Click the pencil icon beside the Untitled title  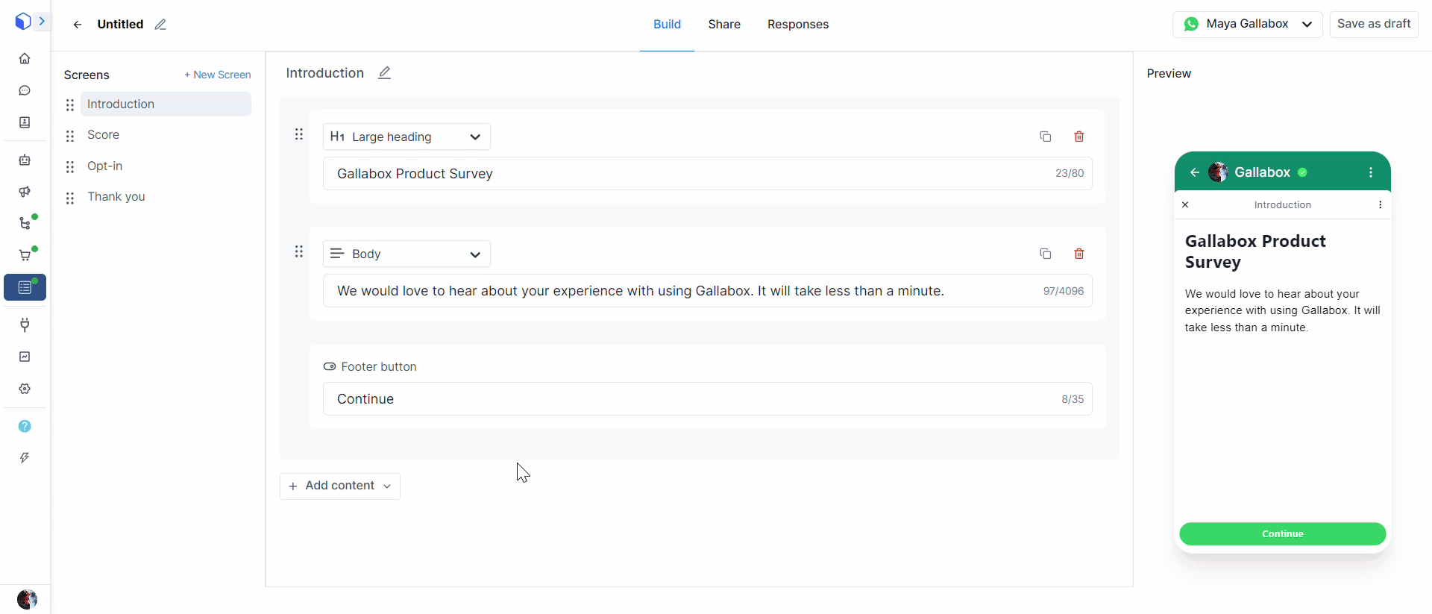[x=160, y=25]
